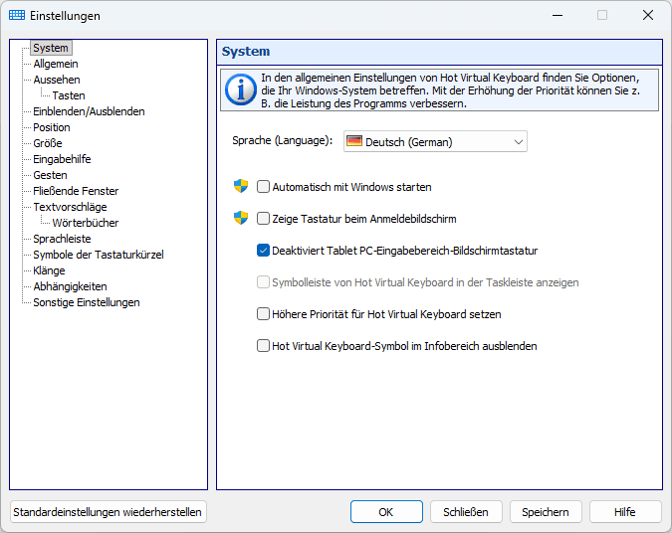Confirm with the OK button
Screen dimensions: 672x533
click(x=386, y=512)
